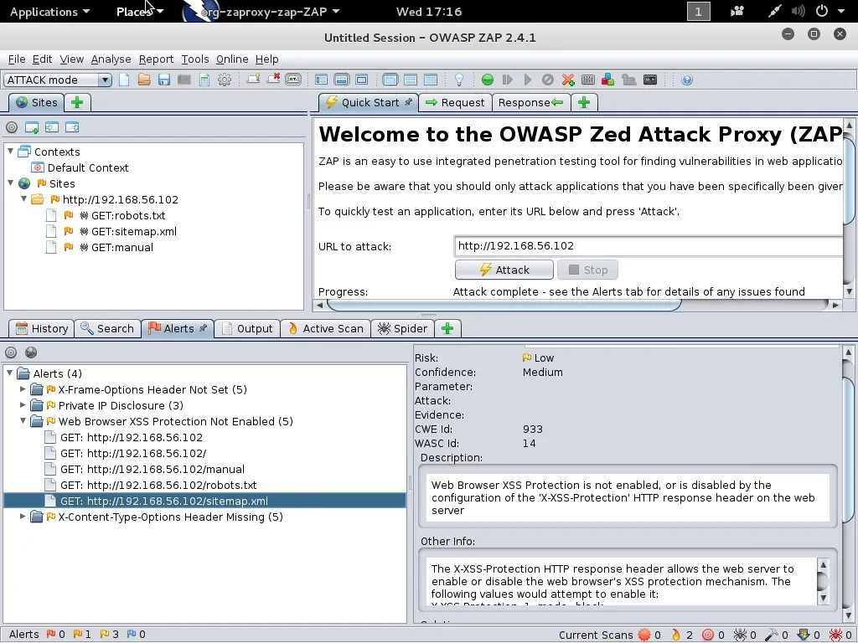Select Default Context tree item
The height and width of the screenshot is (643, 858).
coord(87,167)
